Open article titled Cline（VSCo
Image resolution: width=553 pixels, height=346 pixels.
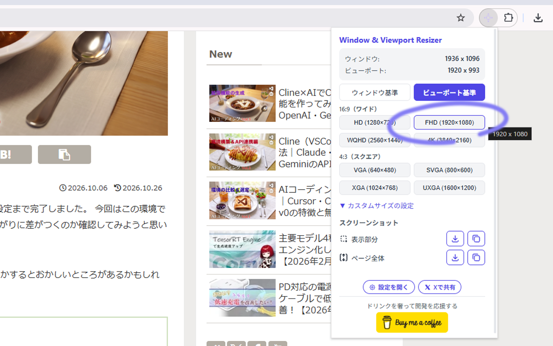pyautogui.click(x=305, y=152)
